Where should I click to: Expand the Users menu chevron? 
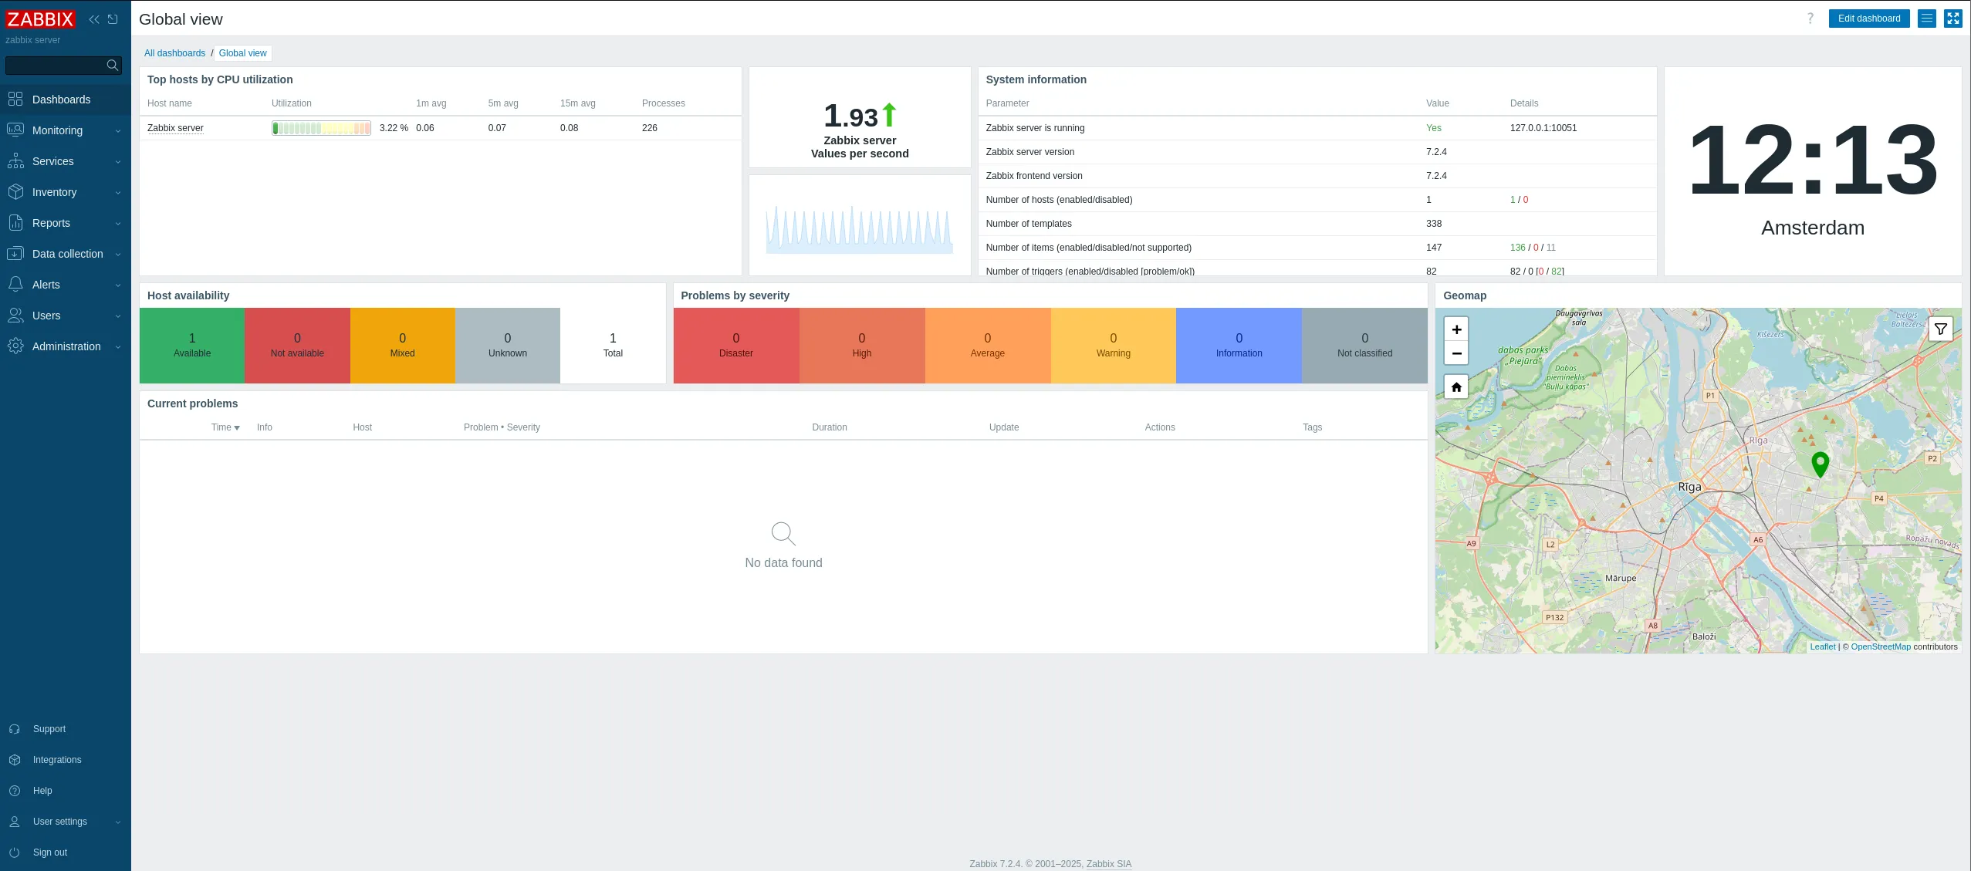click(118, 316)
